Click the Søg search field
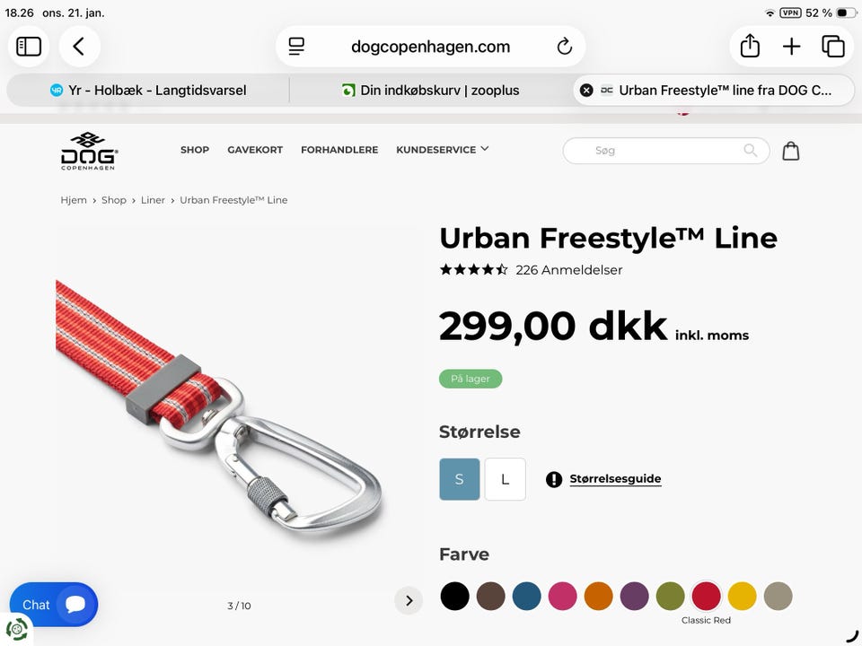 pyautogui.click(x=665, y=151)
